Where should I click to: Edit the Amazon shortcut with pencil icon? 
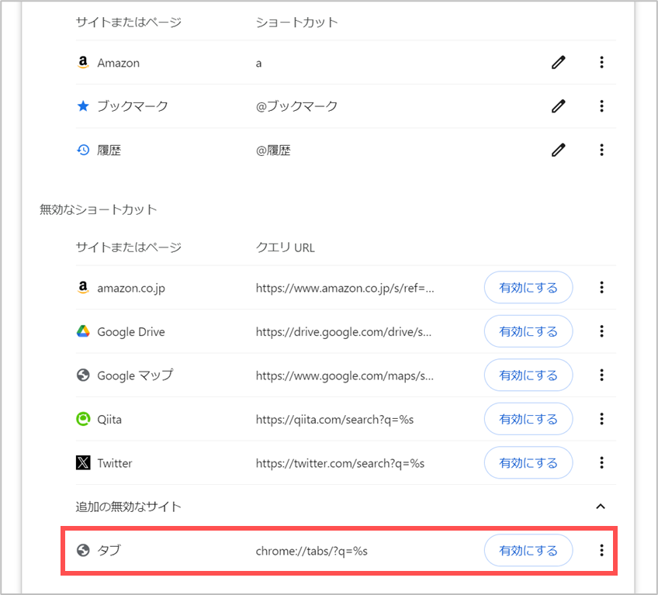tap(558, 63)
